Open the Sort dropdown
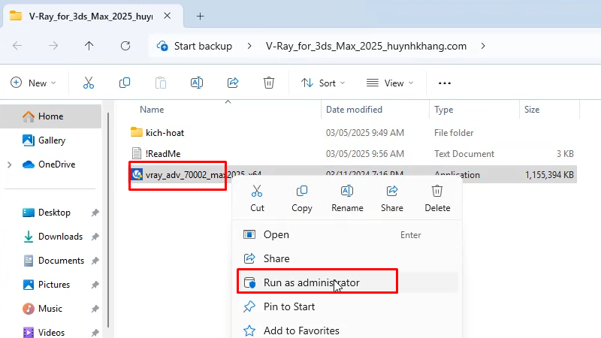This screenshot has height=338, width=601. coord(323,83)
